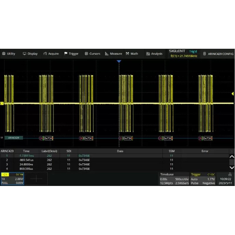This screenshot has height=235, width=235.
Task: Select the C1 channel ground marker
Action: click(2, 103)
